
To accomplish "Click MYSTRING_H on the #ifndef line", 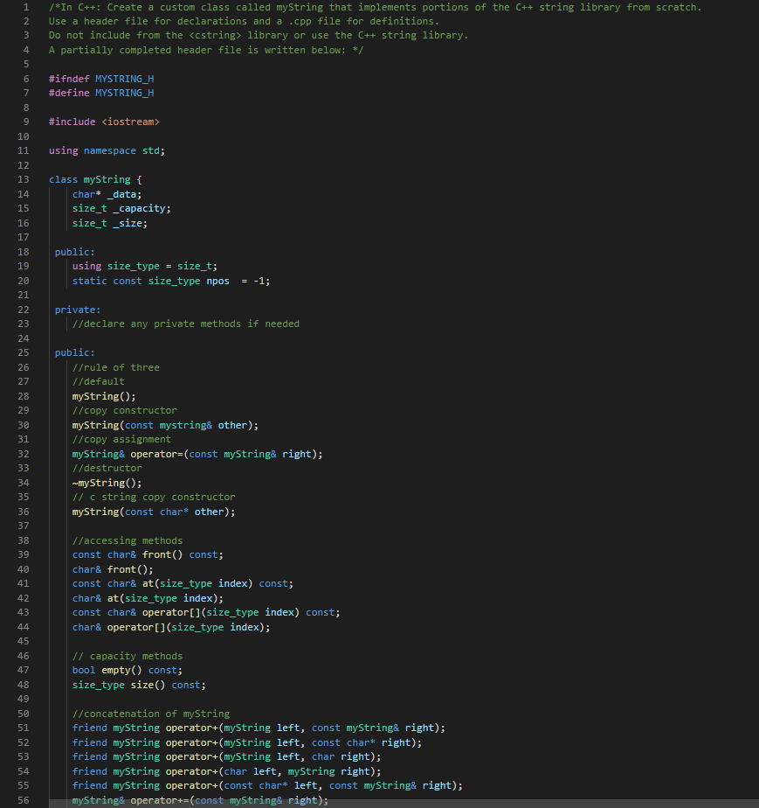I will pos(125,79).
